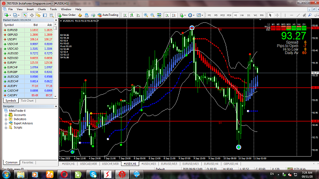Open the Charts menu
Screen dimensions: 319x179
click(42, 9)
